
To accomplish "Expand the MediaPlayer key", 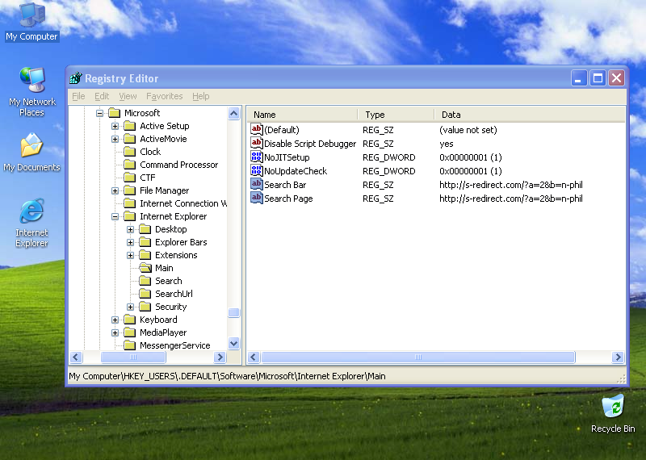I will pyautogui.click(x=115, y=332).
